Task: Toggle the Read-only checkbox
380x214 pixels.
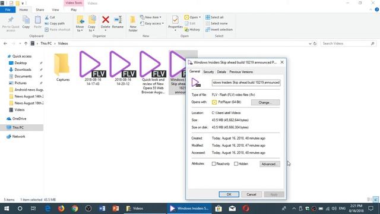Action: [214, 164]
